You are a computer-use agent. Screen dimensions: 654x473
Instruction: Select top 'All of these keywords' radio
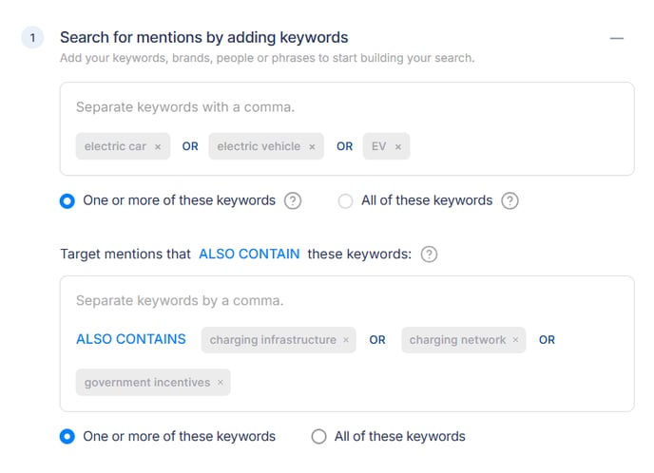[345, 201]
